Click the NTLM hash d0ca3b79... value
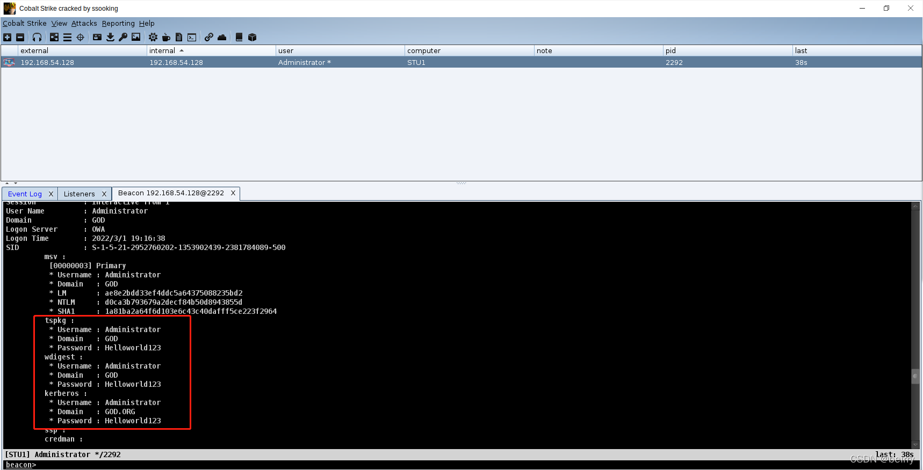Screen dimensions: 923x470 (x=174, y=302)
